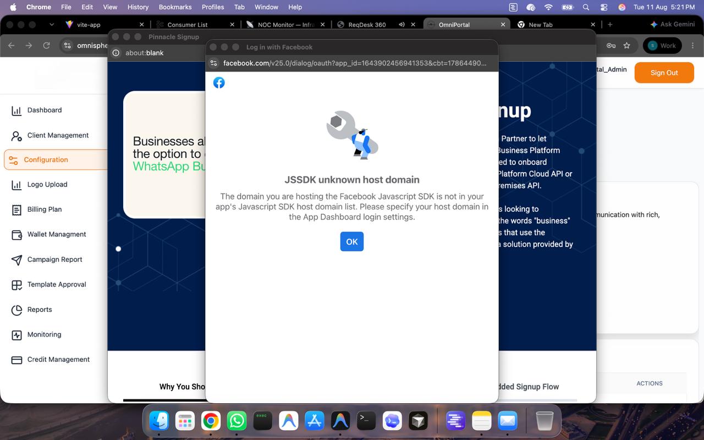The image size is (704, 440).
Task: Open a new Chrome tab with plus
Action: click(x=610, y=25)
